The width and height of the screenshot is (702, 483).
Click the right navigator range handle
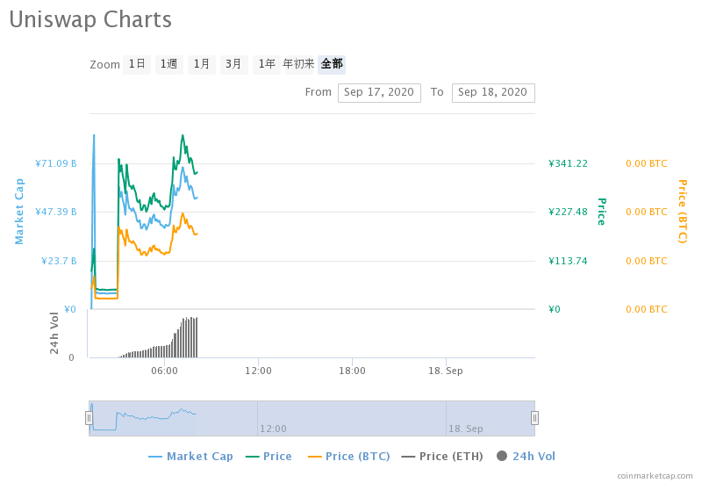pyautogui.click(x=534, y=418)
